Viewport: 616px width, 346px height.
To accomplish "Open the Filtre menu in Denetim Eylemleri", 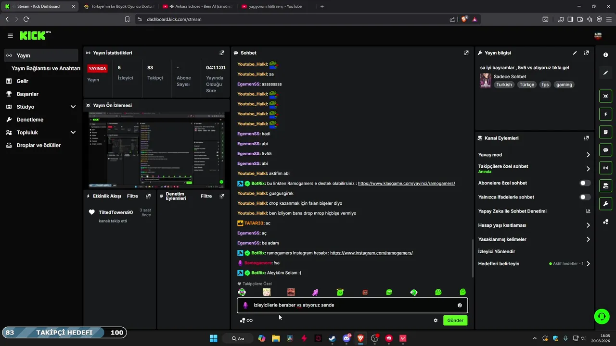I will (x=206, y=196).
